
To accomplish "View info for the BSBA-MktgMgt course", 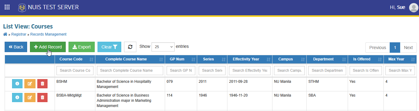I will [x=17, y=98].
